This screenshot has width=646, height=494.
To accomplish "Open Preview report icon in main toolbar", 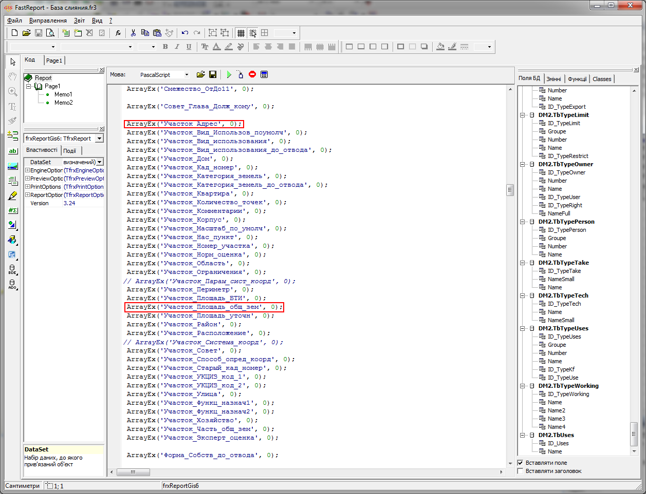I will coord(50,33).
